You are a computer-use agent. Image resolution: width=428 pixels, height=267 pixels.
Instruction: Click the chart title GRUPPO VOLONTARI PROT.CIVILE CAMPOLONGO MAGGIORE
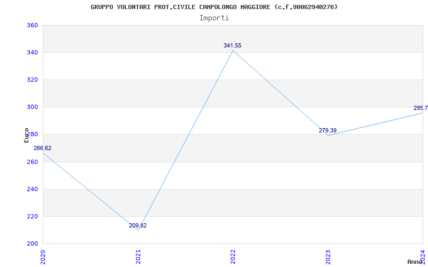214,7
